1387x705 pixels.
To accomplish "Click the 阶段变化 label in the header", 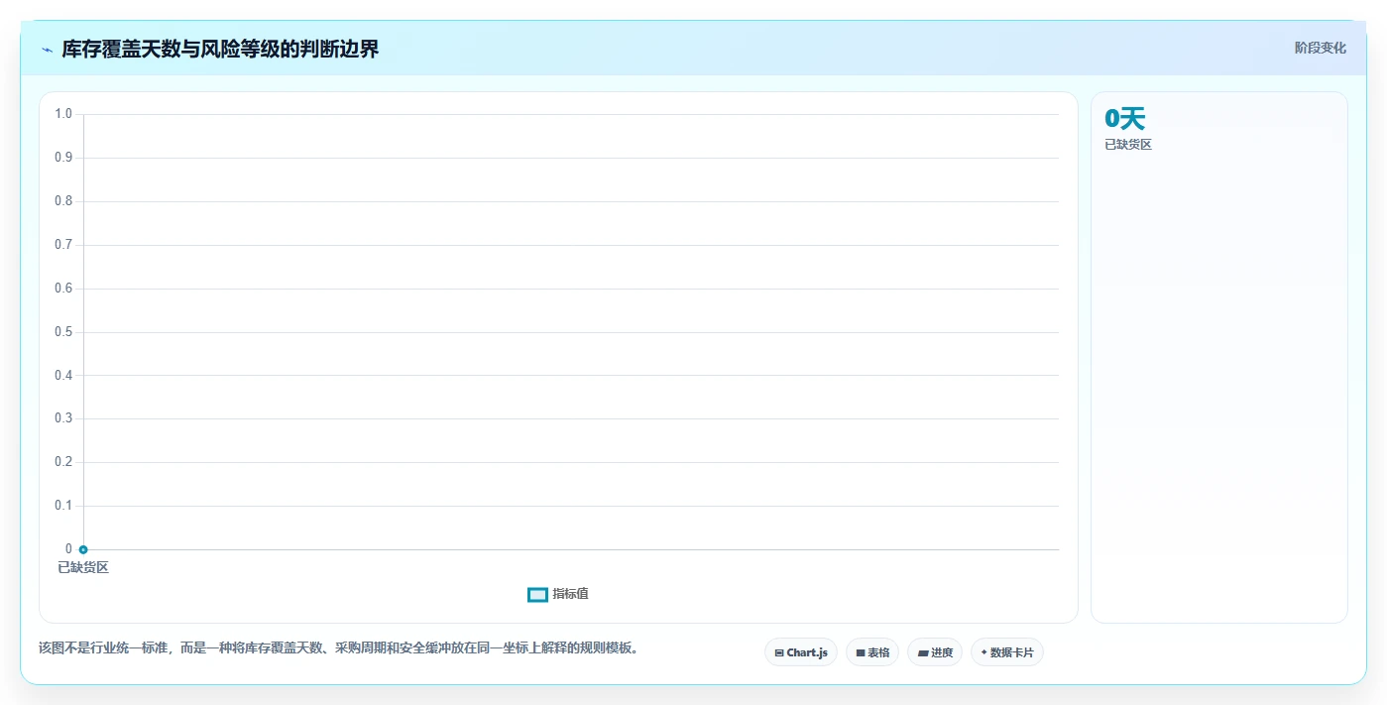I will [x=1320, y=48].
